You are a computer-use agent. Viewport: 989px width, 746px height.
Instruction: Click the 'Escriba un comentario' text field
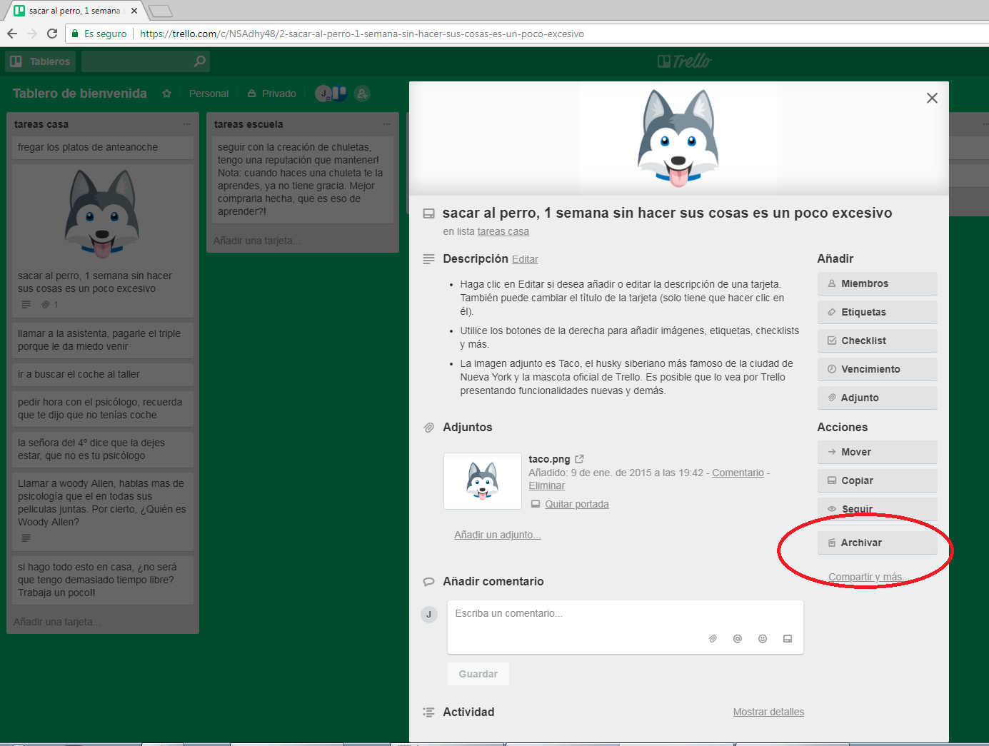[625, 614]
